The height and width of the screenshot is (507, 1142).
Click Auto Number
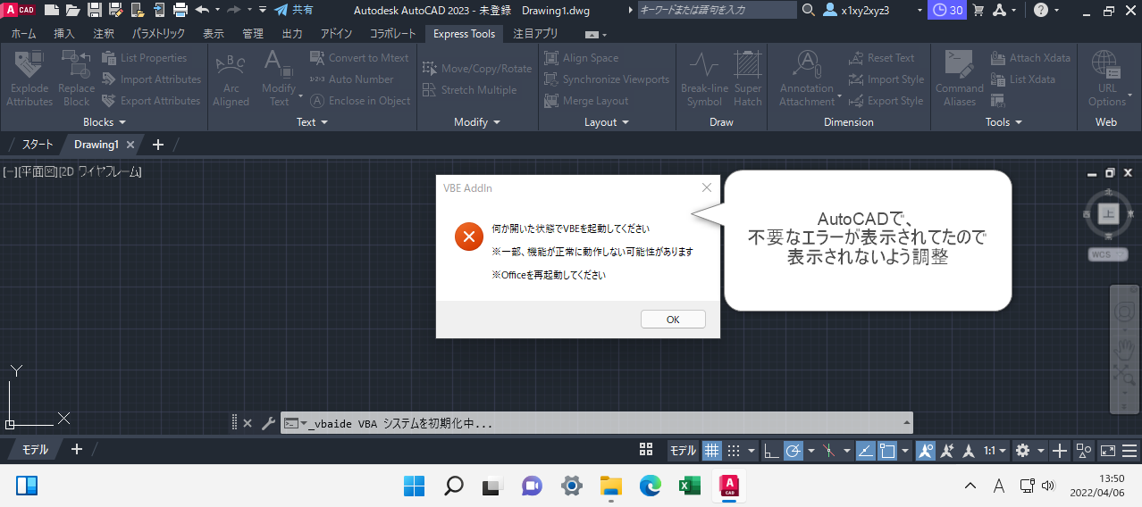point(351,79)
